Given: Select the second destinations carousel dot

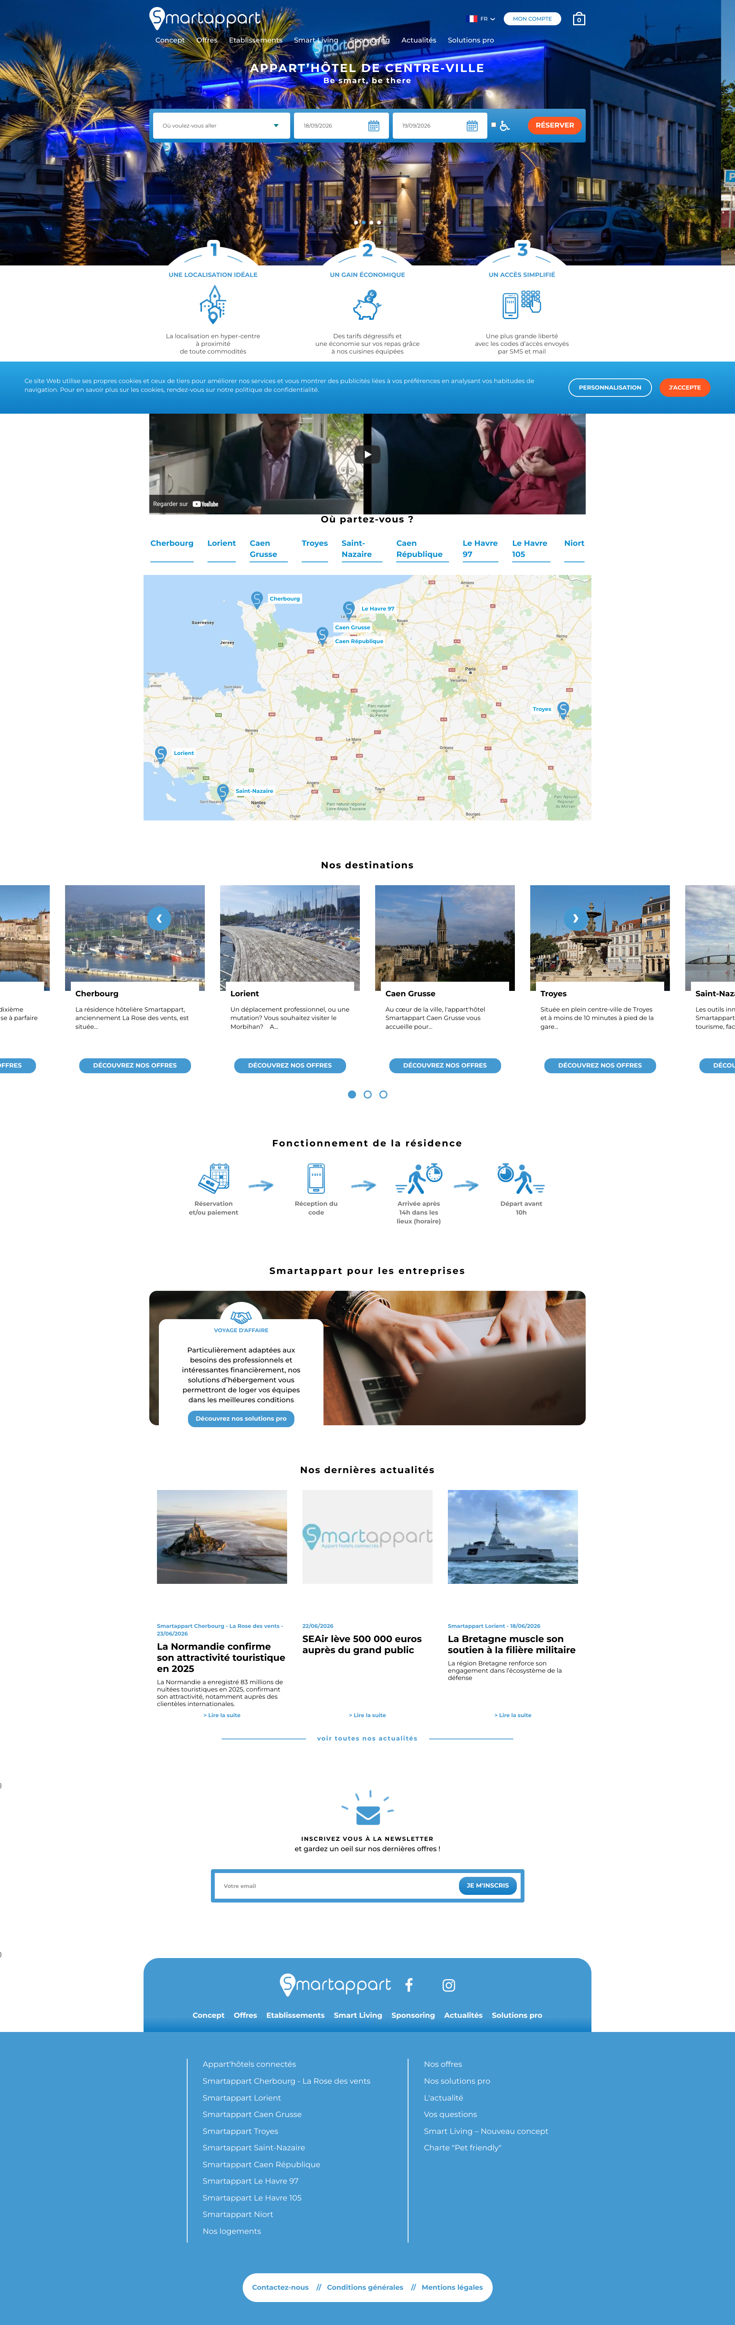Looking at the screenshot, I should pyautogui.click(x=367, y=1094).
